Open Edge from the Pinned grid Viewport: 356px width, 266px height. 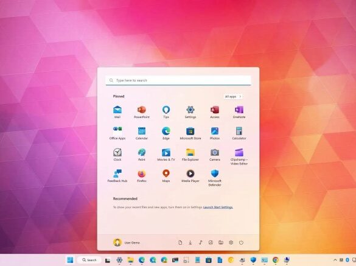pyautogui.click(x=166, y=133)
